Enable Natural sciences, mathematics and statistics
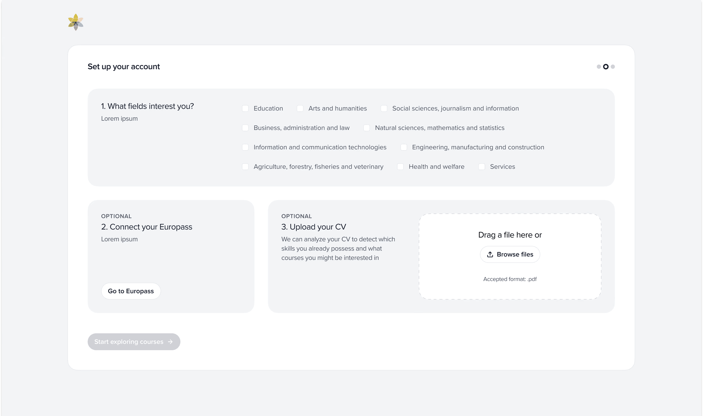Image resolution: width=703 pixels, height=416 pixels. [x=366, y=128]
